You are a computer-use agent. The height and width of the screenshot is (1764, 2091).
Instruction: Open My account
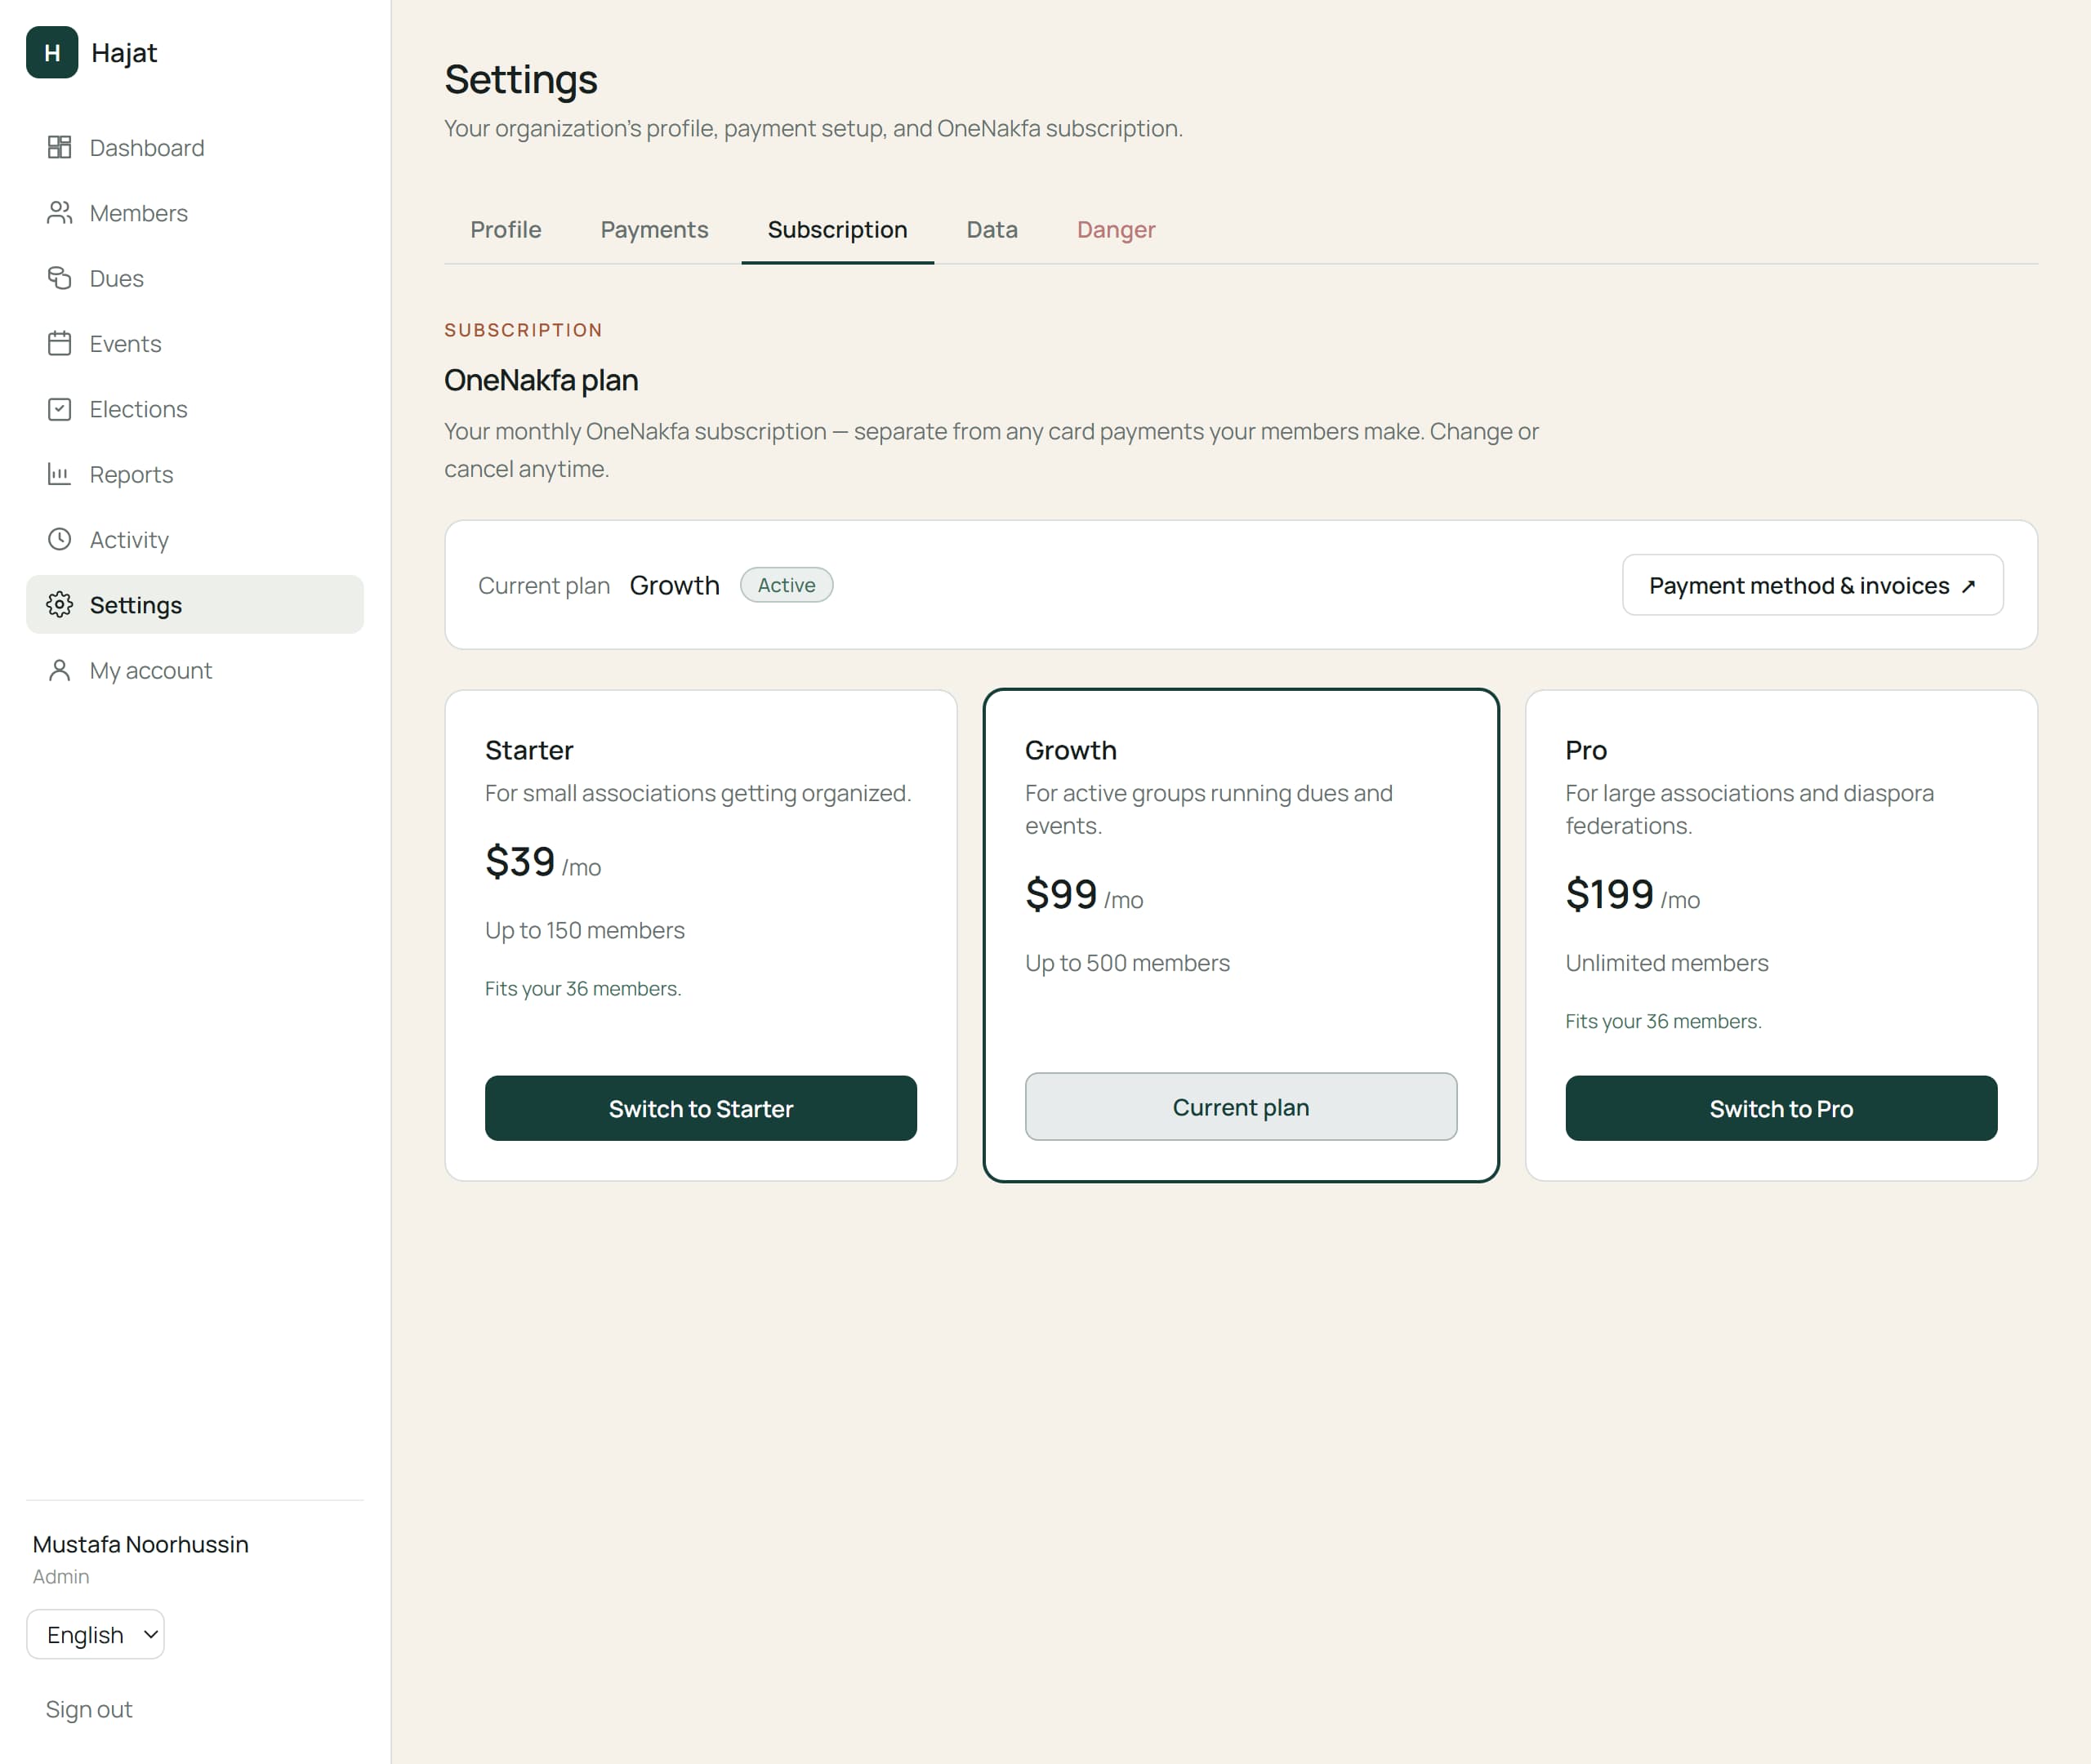coord(195,670)
